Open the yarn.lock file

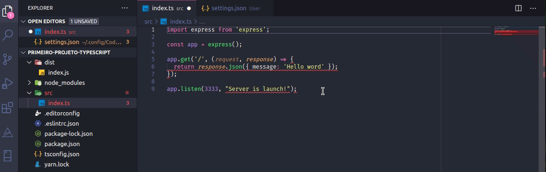(78, 164)
